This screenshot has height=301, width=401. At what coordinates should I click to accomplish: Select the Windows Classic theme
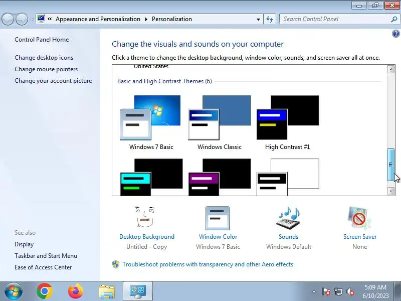coord(220,123)
